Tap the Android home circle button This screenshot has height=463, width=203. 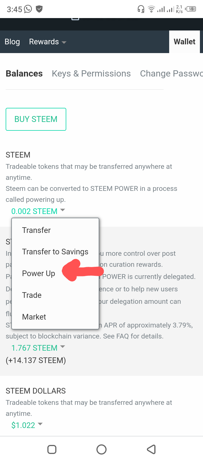tap(101, 449)
